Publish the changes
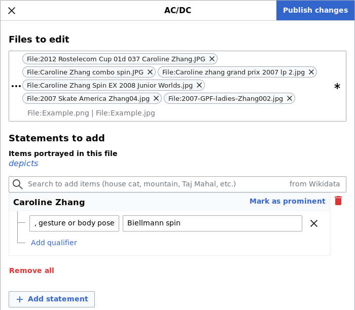 (x=315, y=11)
